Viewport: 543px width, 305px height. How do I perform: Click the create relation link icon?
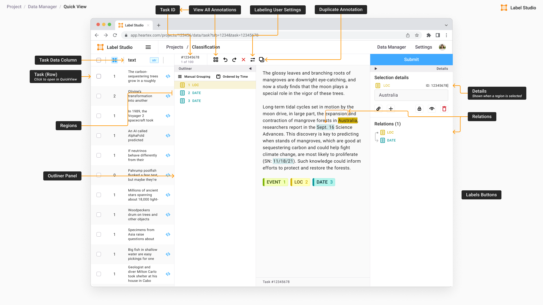[x=378, y=109]
